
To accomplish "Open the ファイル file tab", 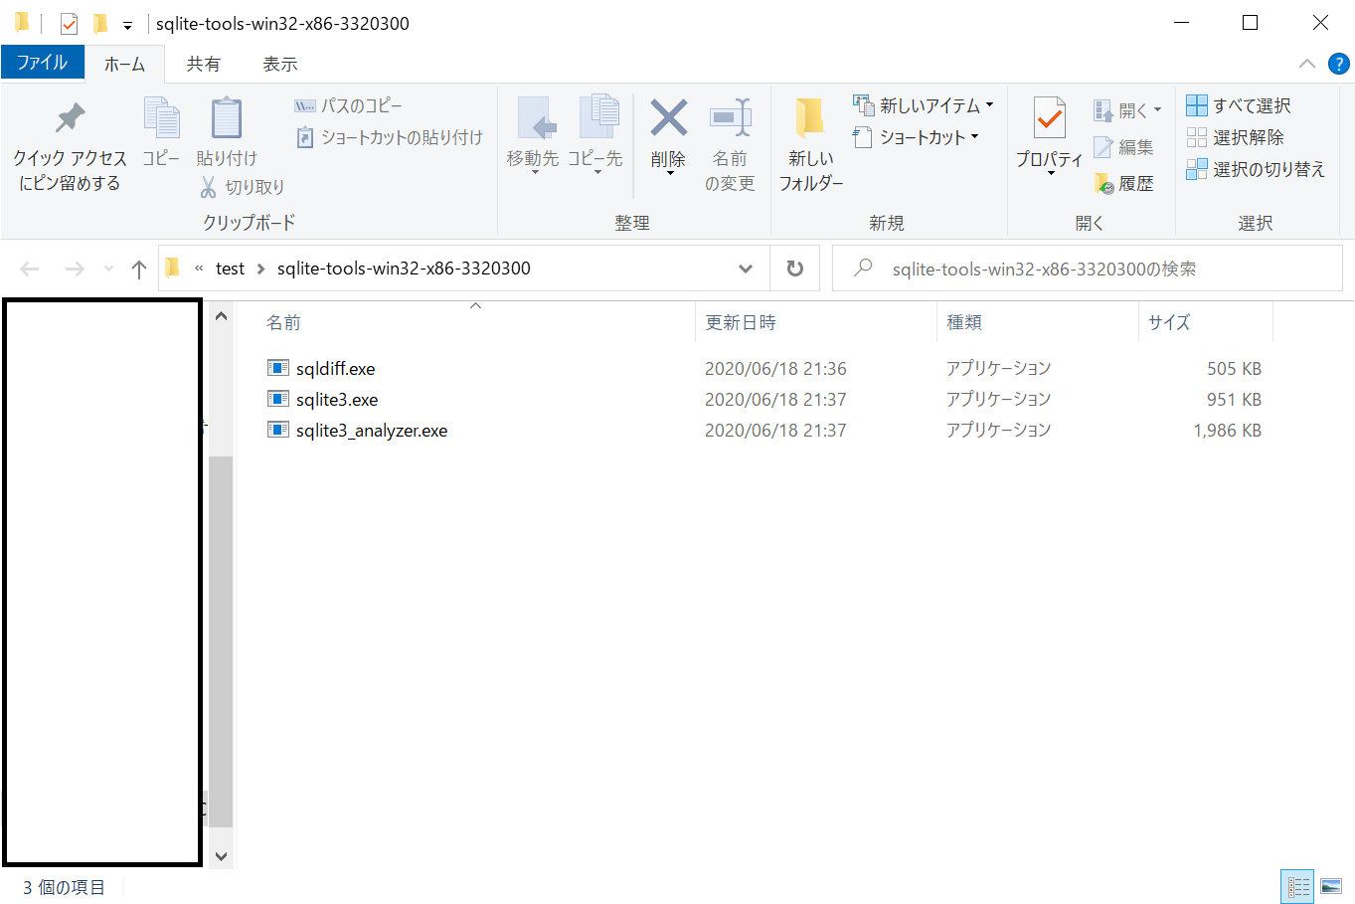I will point(42,63).
